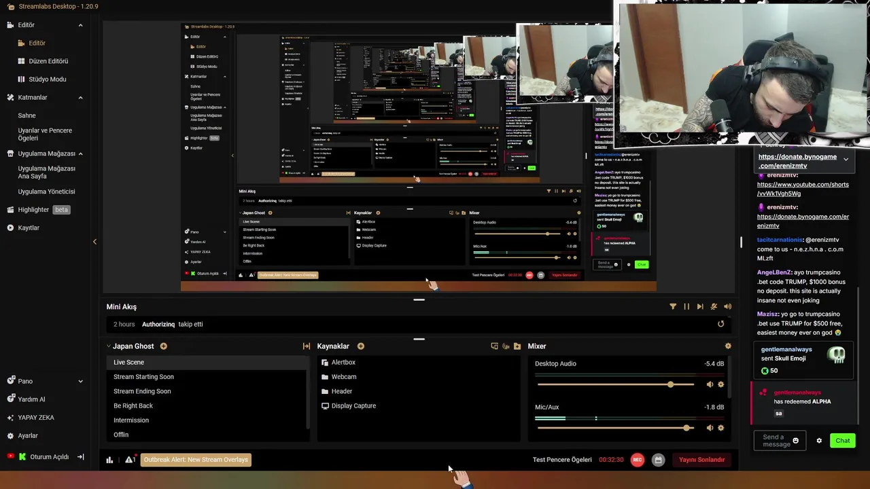The image size is (870, 489).
Task: Open scene transitions icon in Scenes panel
Action: tap(307, 346)
